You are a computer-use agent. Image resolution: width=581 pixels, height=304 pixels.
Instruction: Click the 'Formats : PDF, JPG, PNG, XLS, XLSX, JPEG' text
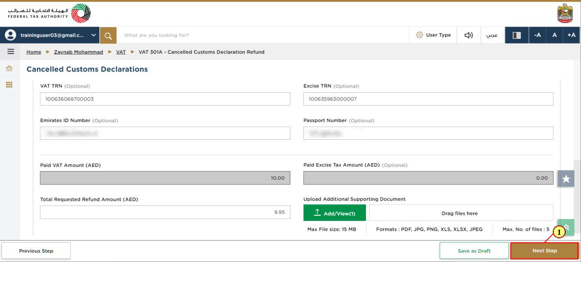(x=429, y=229)
